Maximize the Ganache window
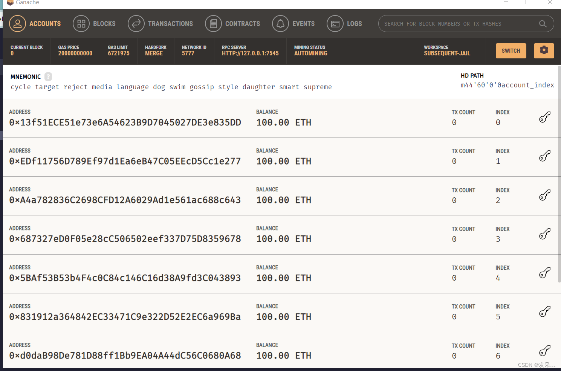The height and width of the screenshot is (371, 561). pos(528,2)
